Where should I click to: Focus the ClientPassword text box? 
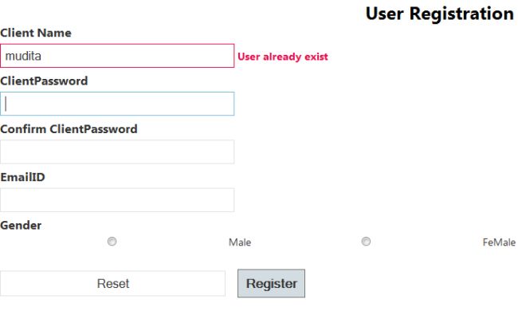click(x=117, y=104)
